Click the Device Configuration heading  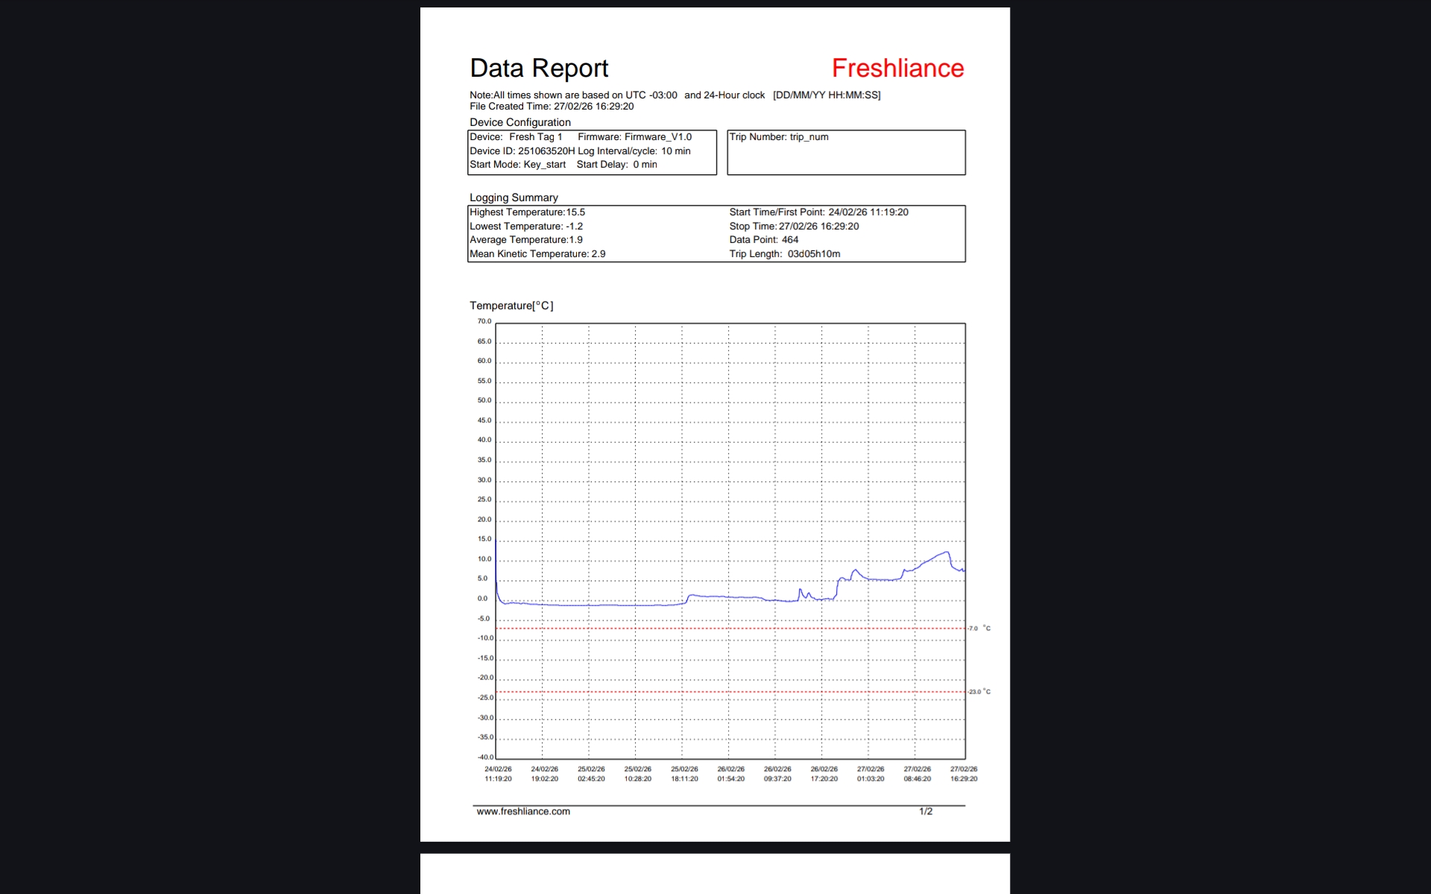(x=519, y=123)
